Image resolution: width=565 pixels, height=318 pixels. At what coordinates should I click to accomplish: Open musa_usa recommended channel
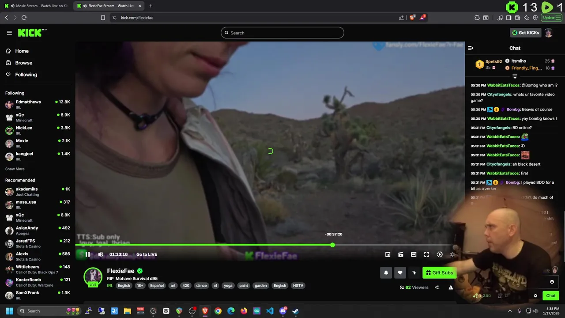click(x=38, y=204)
